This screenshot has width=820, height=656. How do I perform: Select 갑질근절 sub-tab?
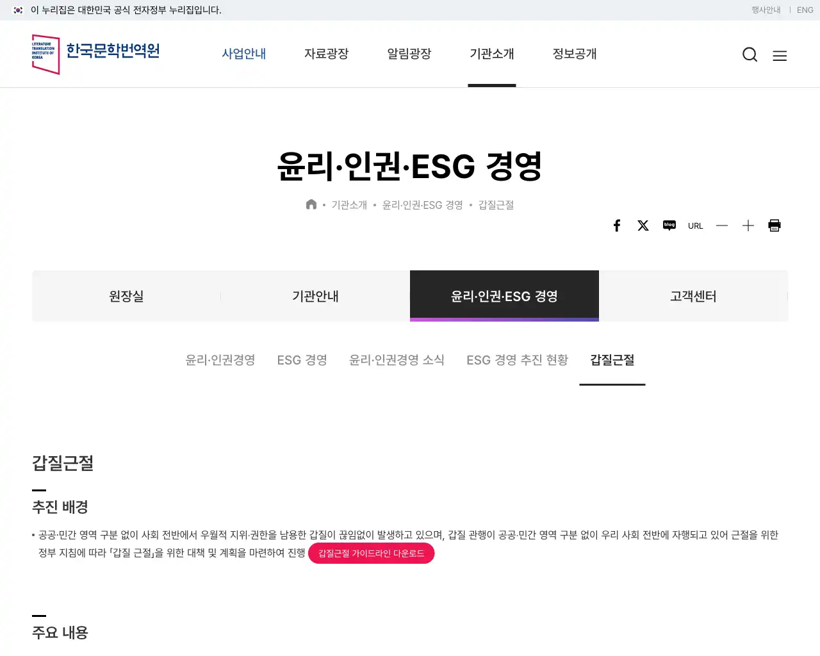click(x=612, y=360)
